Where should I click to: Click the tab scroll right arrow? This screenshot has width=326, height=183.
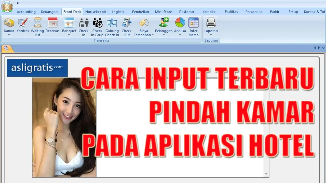(x=319, y=48)
